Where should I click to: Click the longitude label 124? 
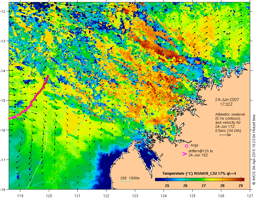tap(164, 196)
